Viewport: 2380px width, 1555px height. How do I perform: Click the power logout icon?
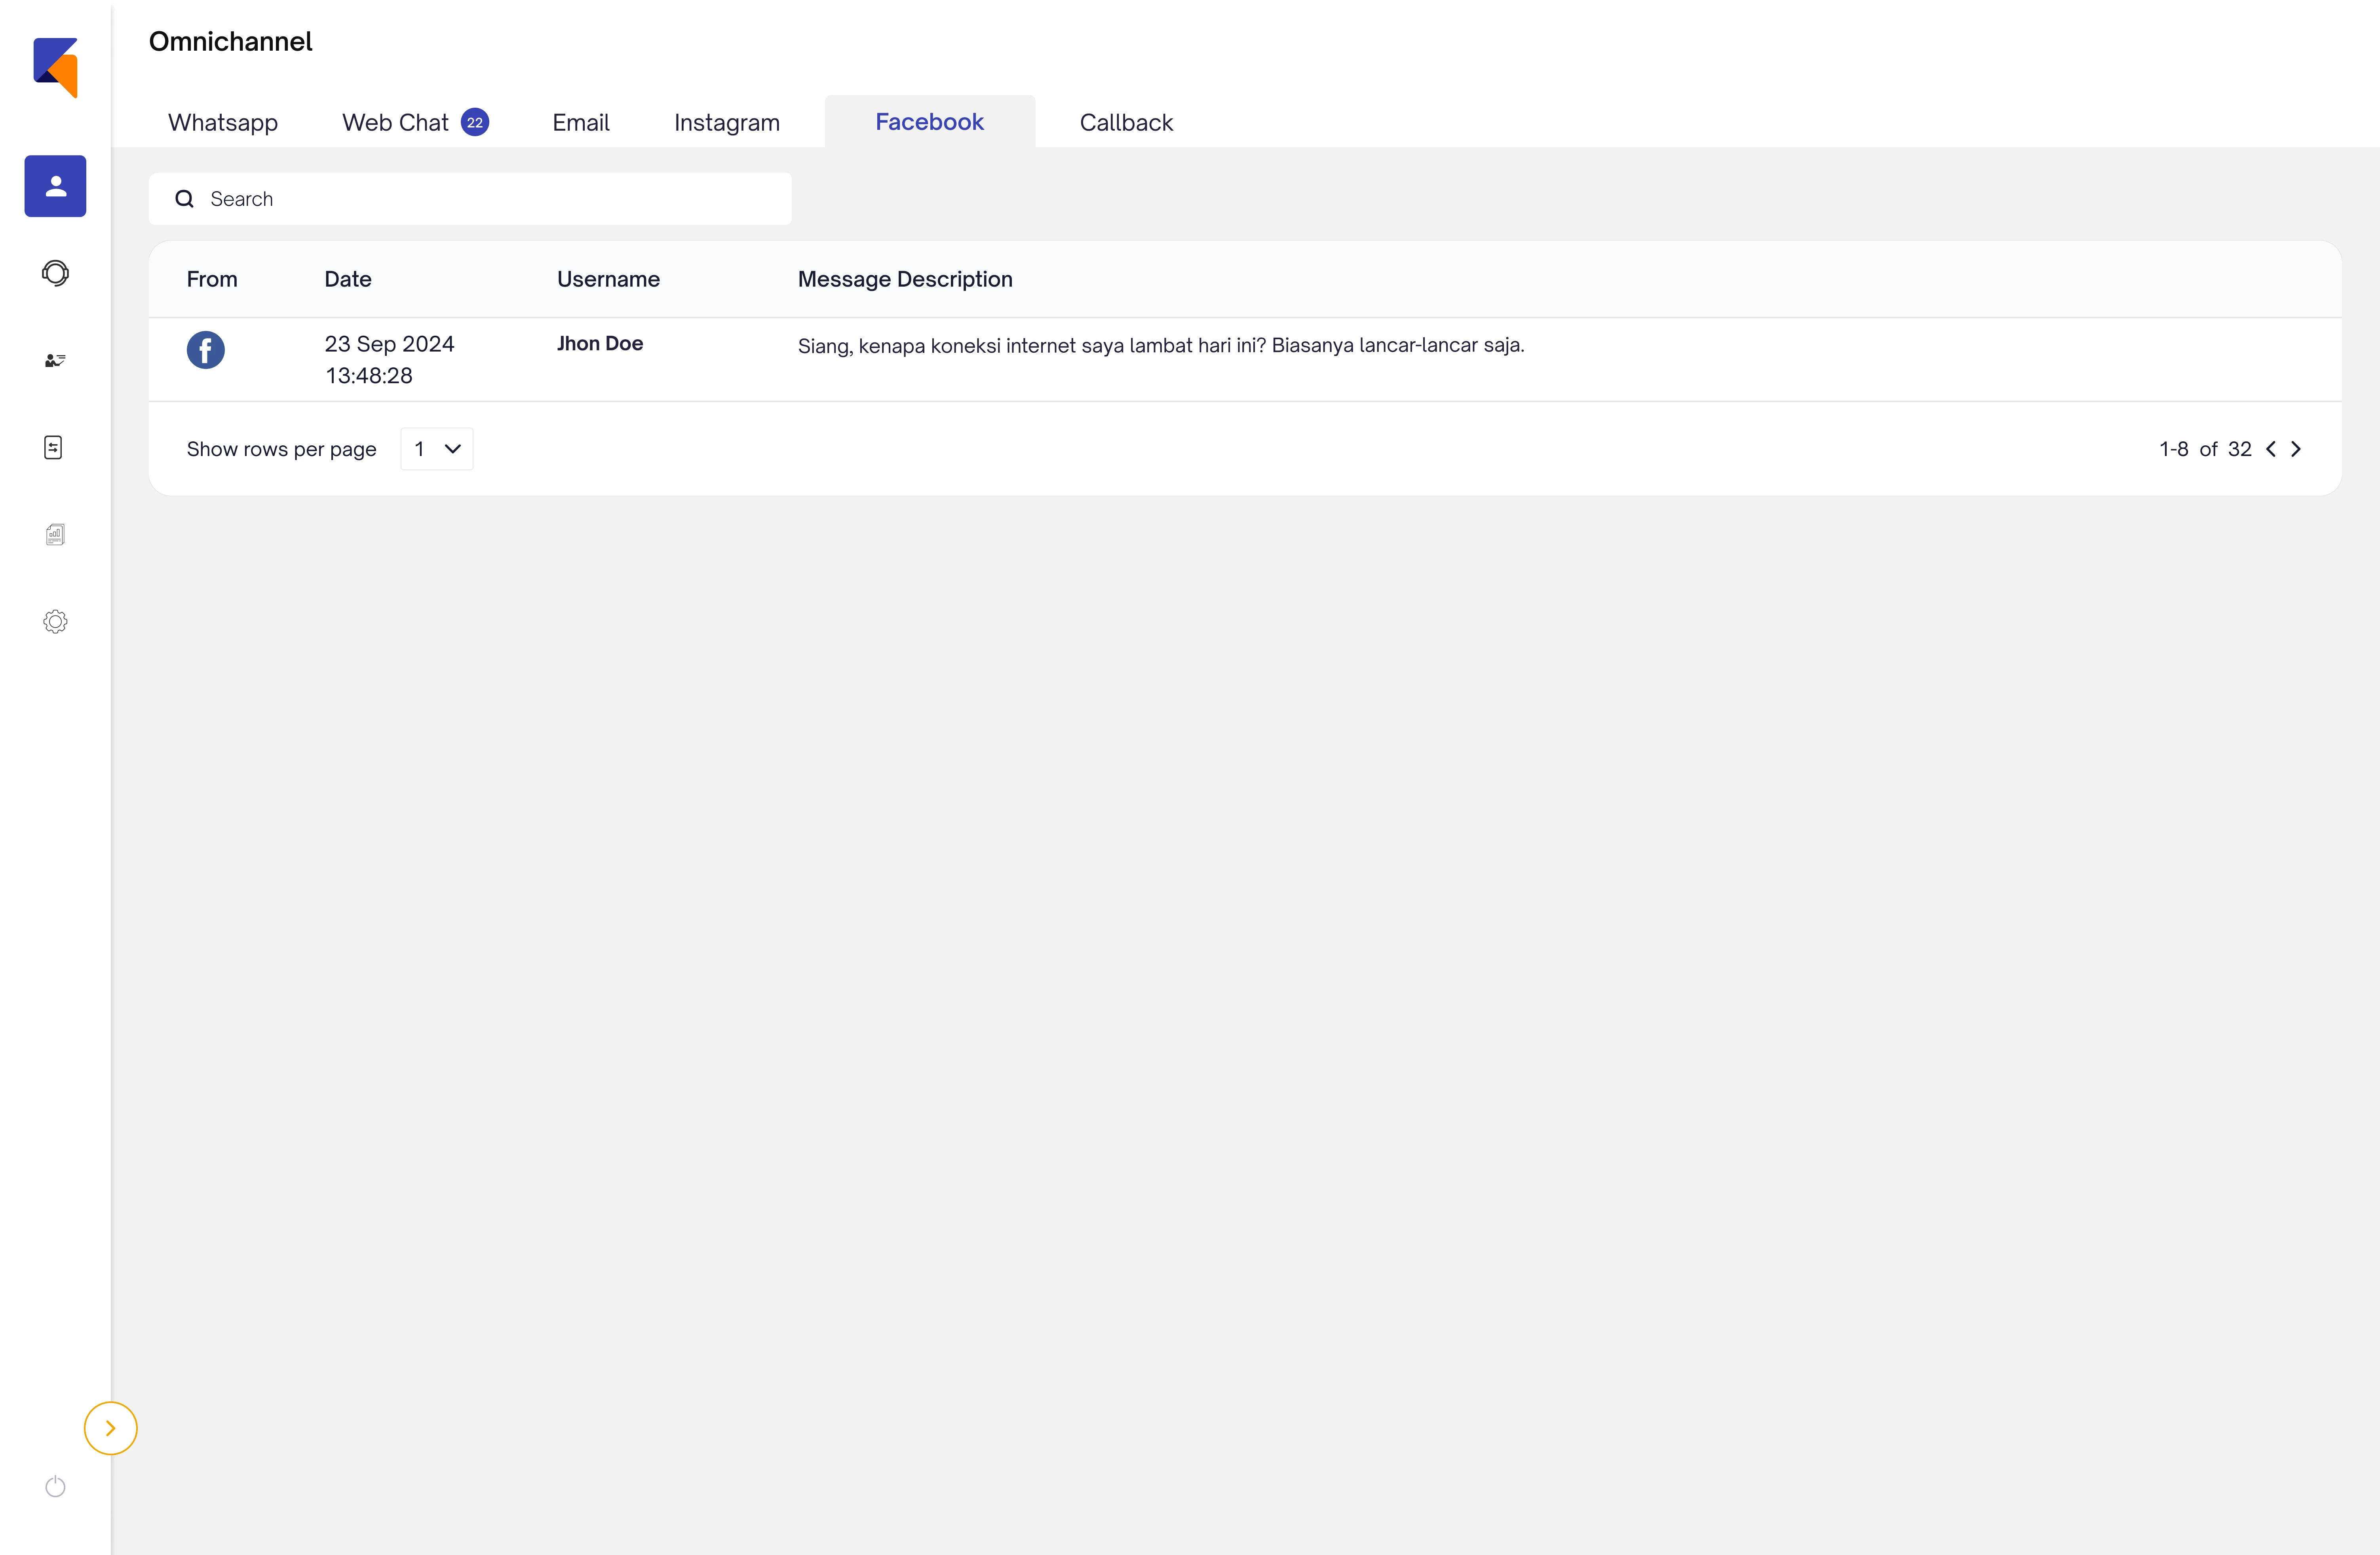55,1487
